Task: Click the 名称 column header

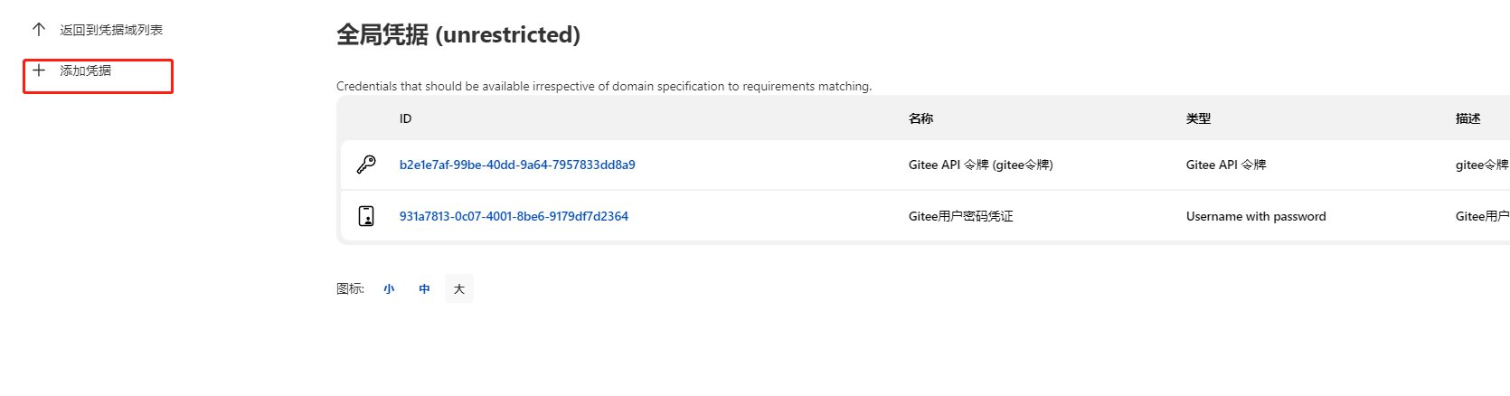Action: click(x=920, y=118)
